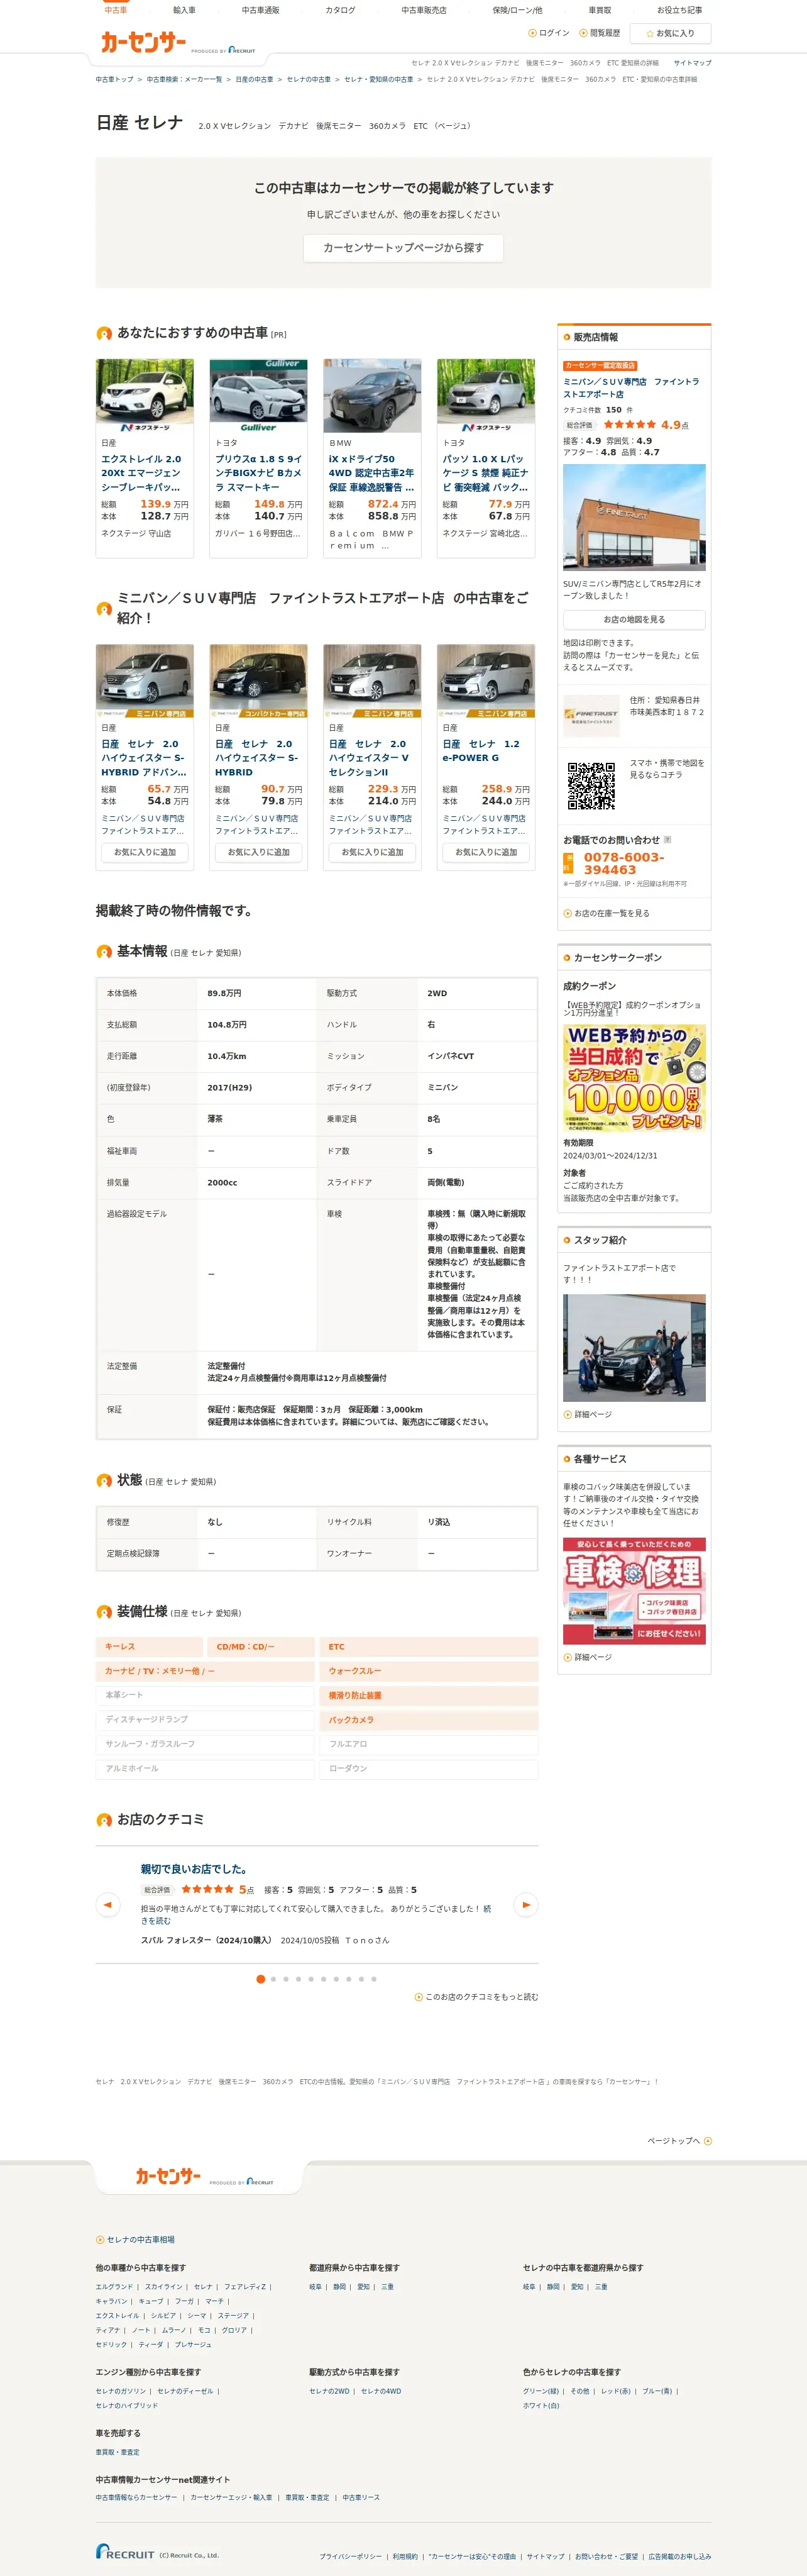Open the BMW iX xドライブ50 listing

[x=371, y=473]
